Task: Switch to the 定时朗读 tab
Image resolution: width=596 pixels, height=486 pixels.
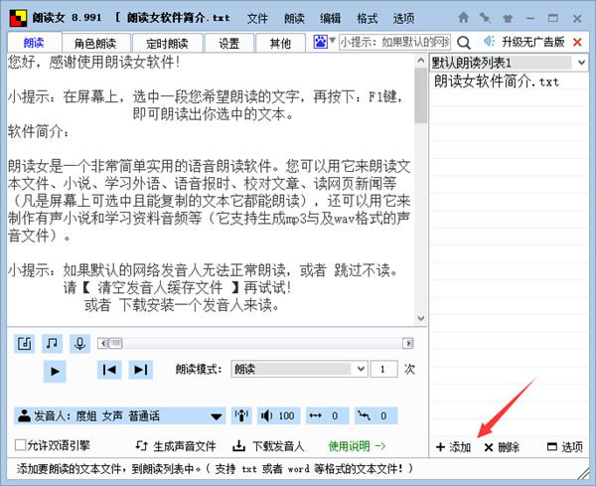Action: coord(167,43)
